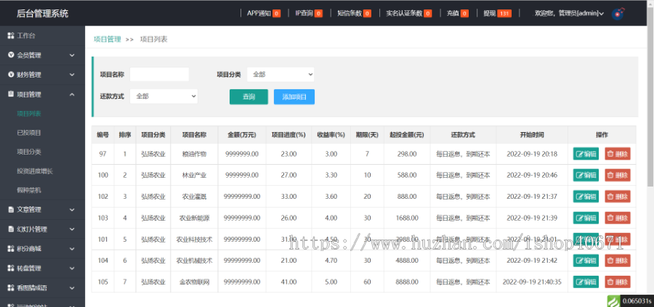Delete the 农业新能源 project row
The image size is (654, 307).
coord(617,218)
